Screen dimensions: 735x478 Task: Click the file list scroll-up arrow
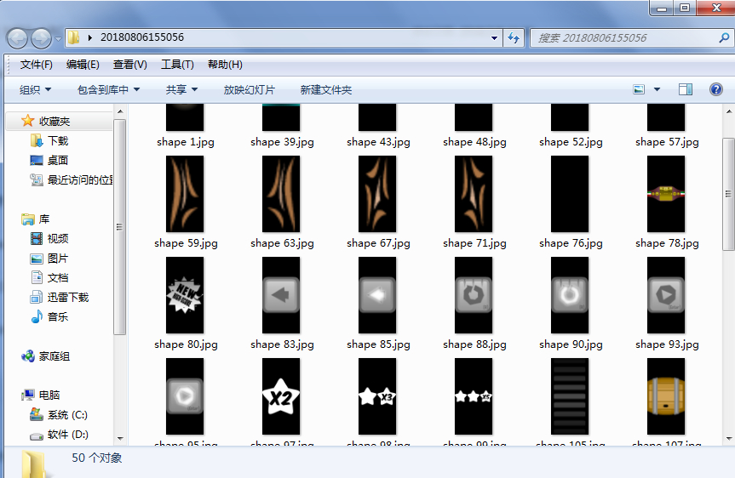coord(729,111)
